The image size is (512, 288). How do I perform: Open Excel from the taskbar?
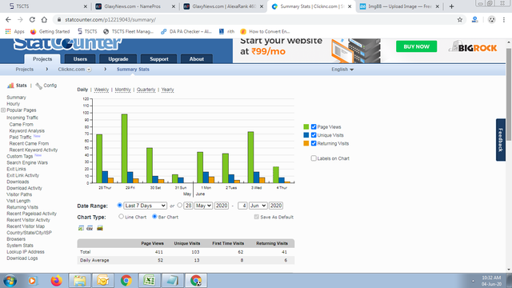[150, 281]
